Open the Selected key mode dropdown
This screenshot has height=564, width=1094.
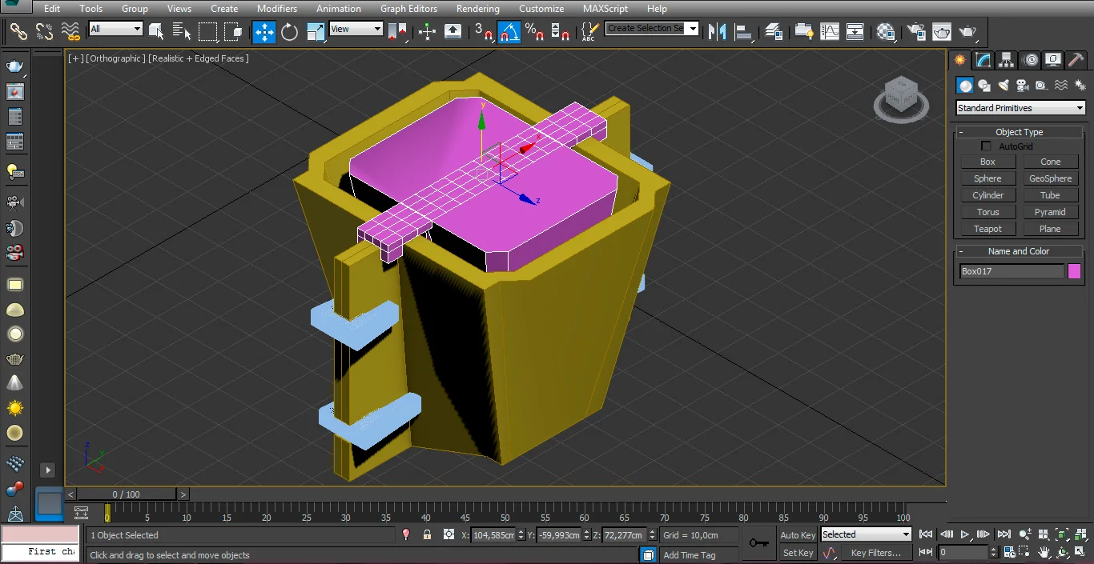click(x=866, y=534)
